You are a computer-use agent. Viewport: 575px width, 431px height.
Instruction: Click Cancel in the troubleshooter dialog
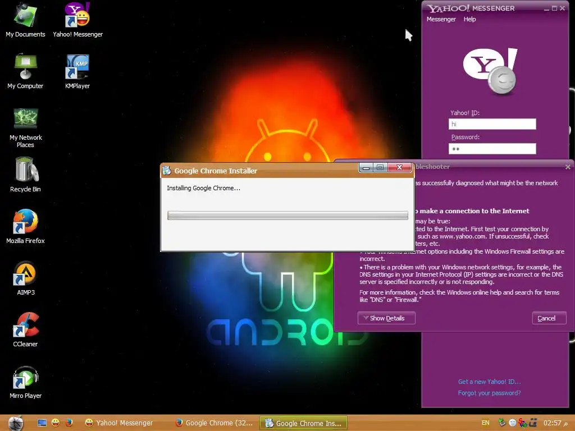[x=549, y=318]
